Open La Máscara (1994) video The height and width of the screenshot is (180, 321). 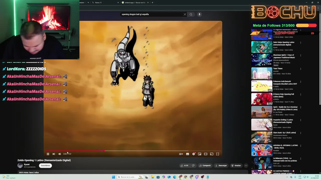(x=262, y=163)
